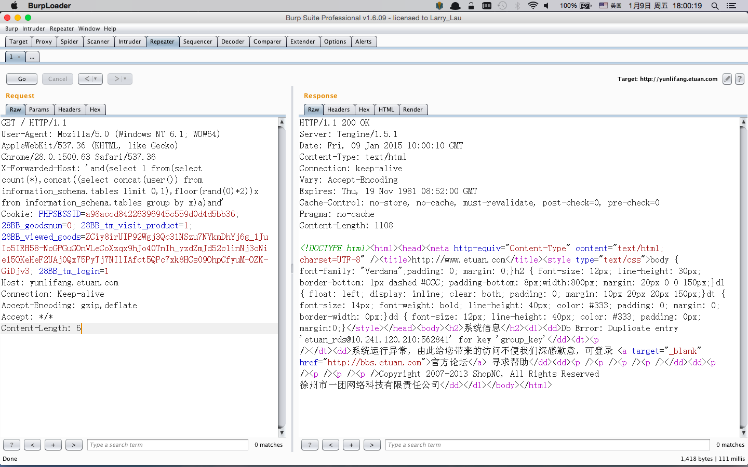Switch to the Alerts tab
The width and height of the screenshot is (748, 467).
tap(364, 42)
